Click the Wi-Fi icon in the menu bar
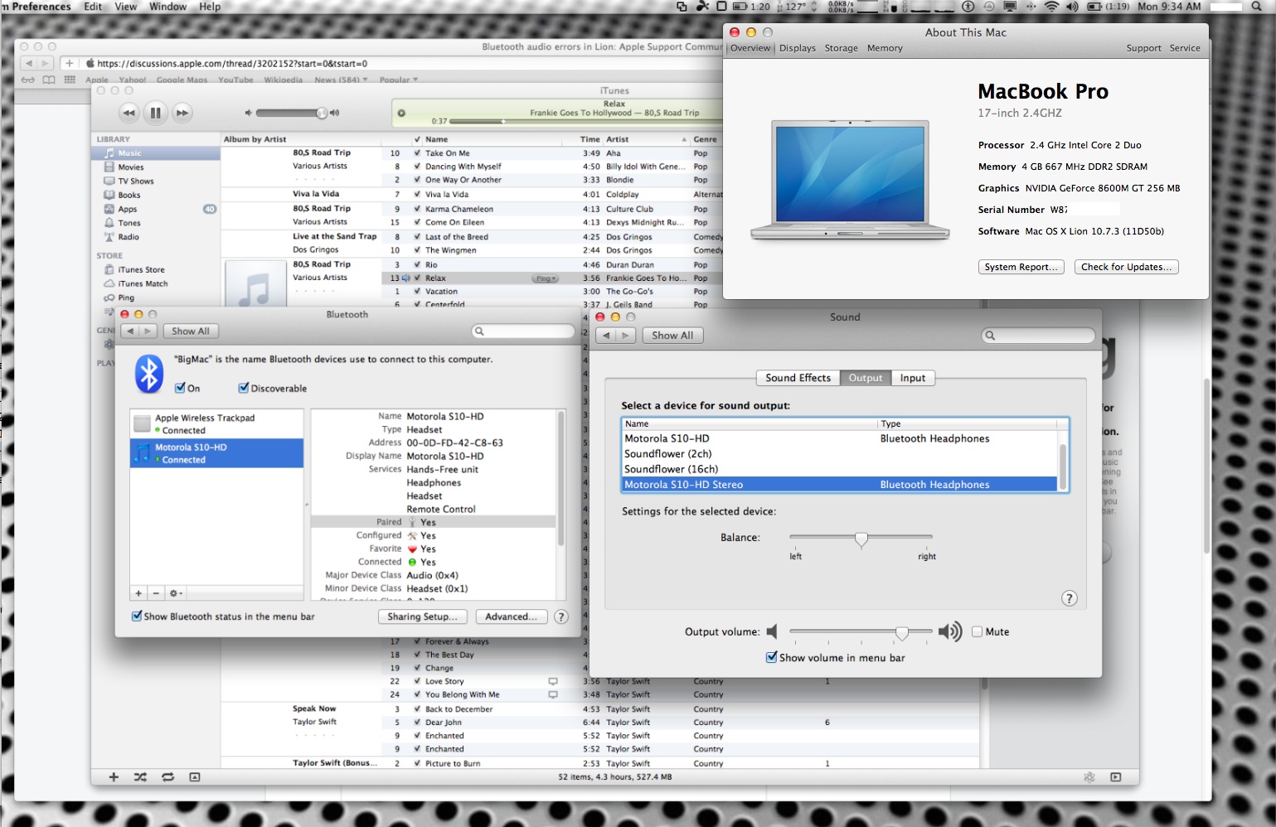 tap(1051, 7)
